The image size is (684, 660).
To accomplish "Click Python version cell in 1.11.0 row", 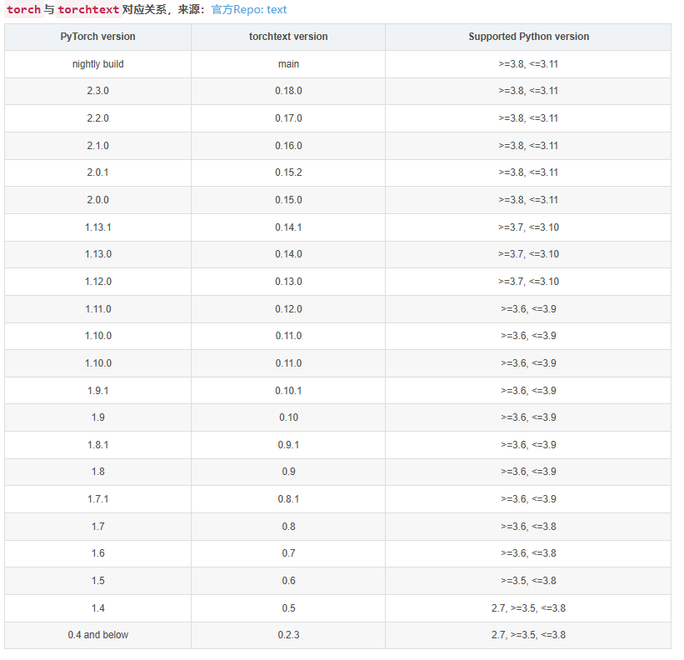I will [x=528, y=309].
